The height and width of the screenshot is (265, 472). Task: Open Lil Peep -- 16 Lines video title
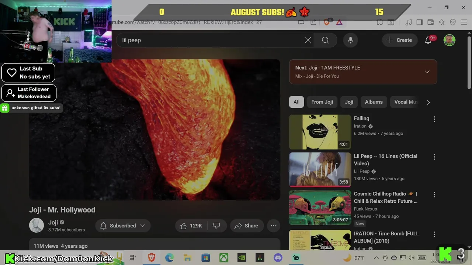coord(386,160)
